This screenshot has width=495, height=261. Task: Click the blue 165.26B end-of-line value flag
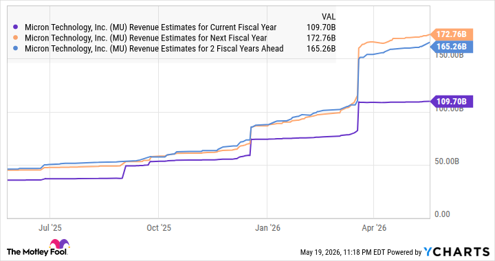pos(452,47)
